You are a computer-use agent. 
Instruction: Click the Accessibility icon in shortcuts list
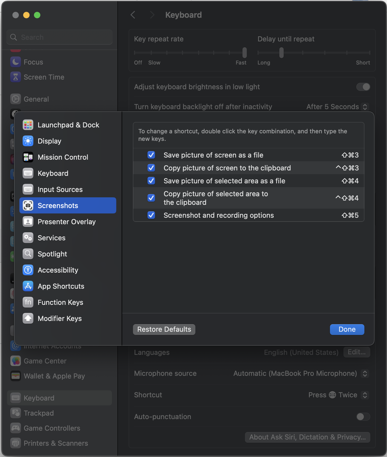28,270
